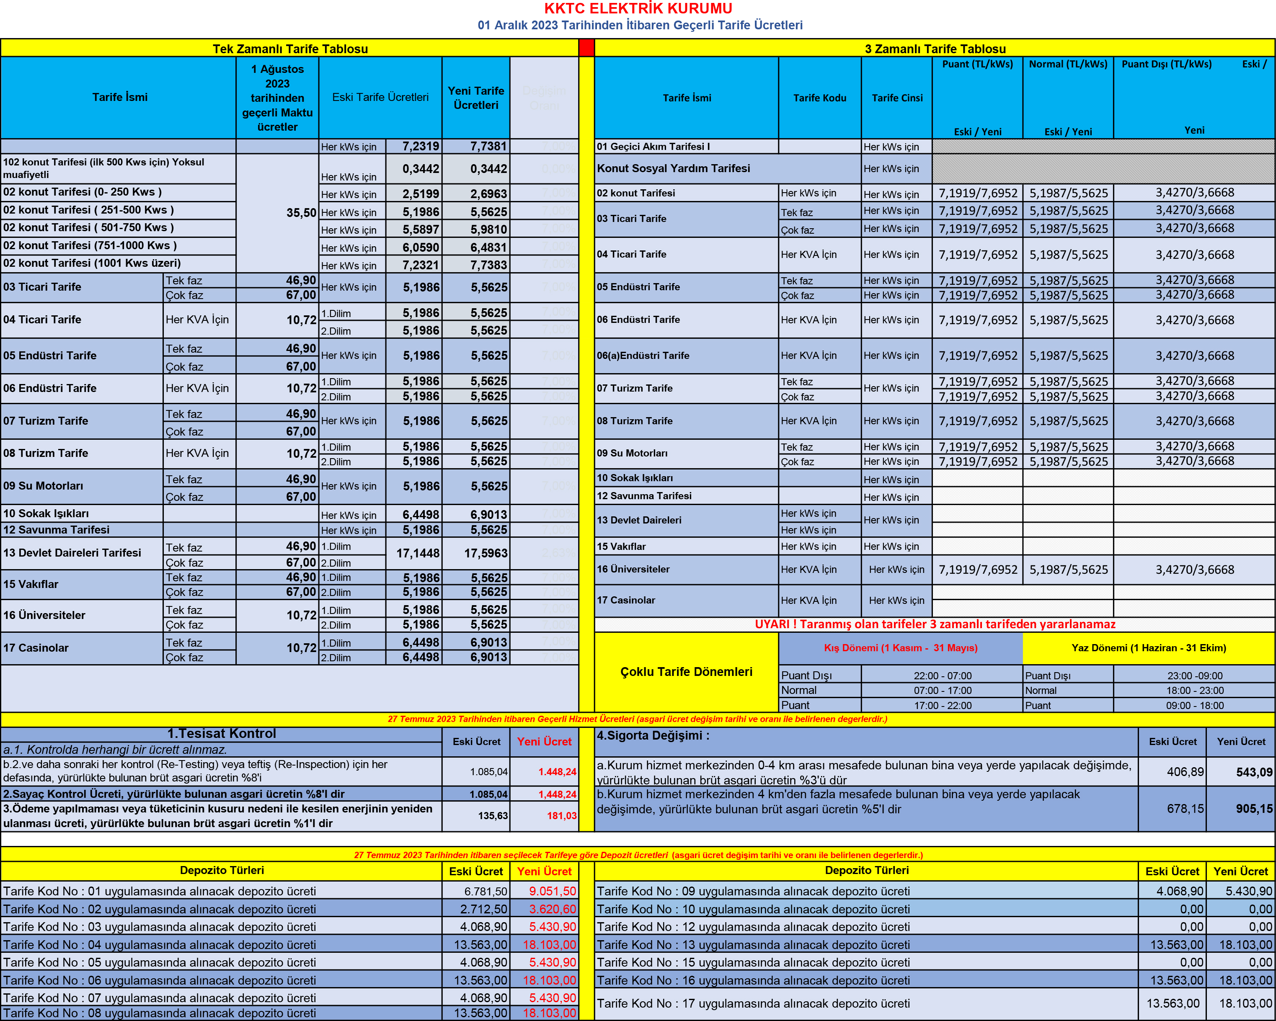Click the '7,2319' old tariff cell
Screen dimensions: 1276x1021
414,146
